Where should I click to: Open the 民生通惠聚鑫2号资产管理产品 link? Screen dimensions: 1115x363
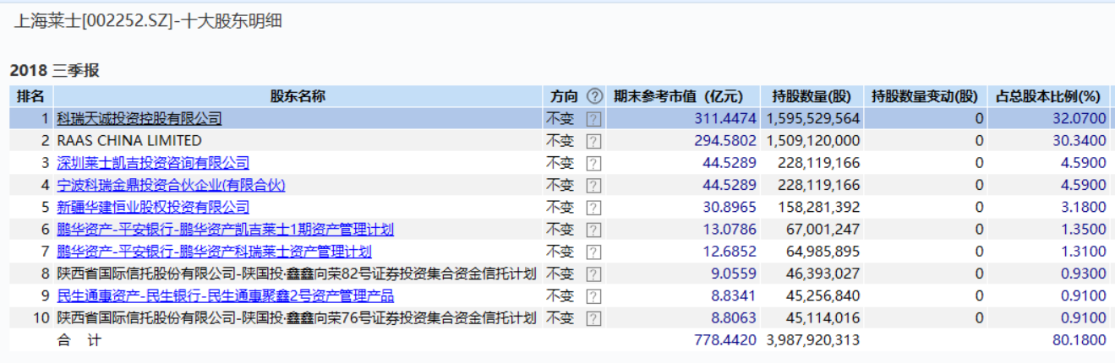click(225, 295)
